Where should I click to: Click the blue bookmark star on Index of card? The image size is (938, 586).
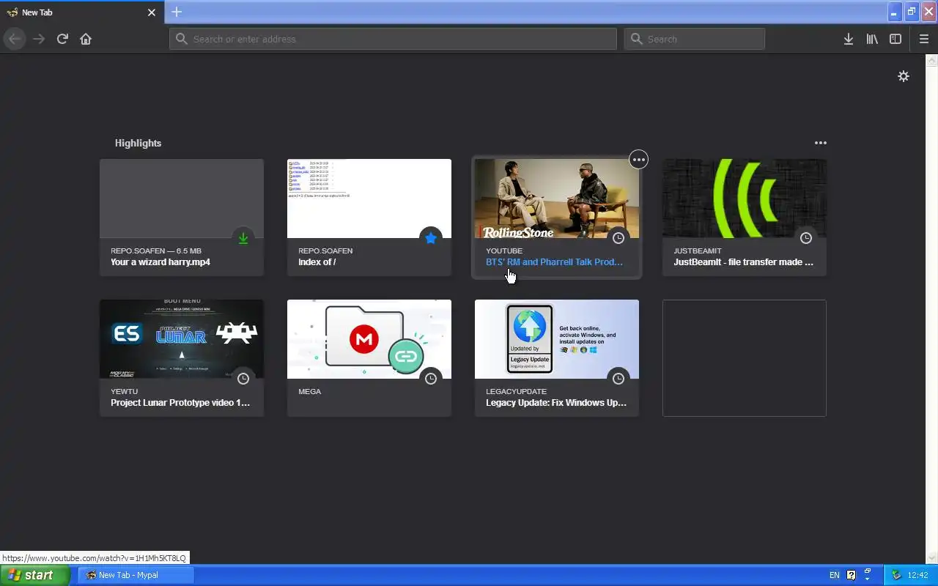[431, 238]
